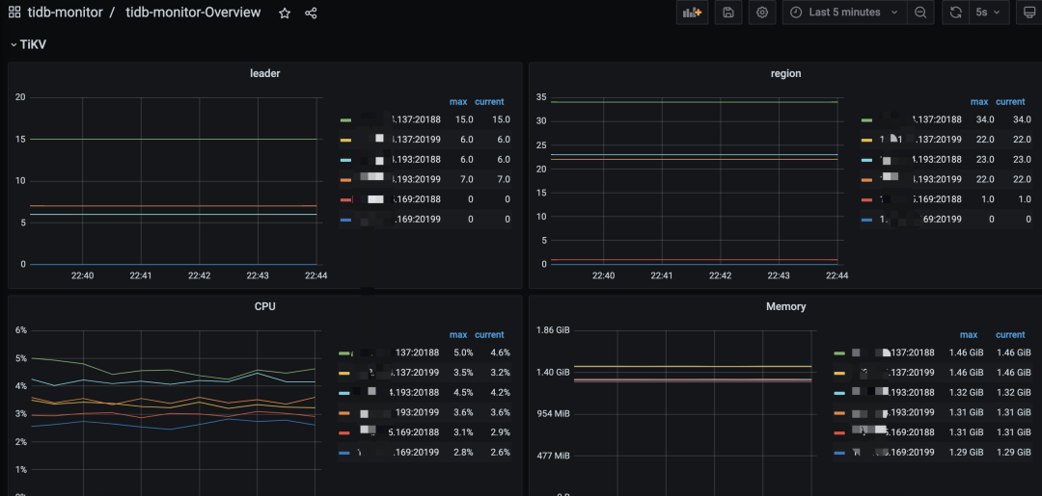Refresh the dashboard now
The width and height of the screenshot is (1042, 496).
[x=955, y=13]
